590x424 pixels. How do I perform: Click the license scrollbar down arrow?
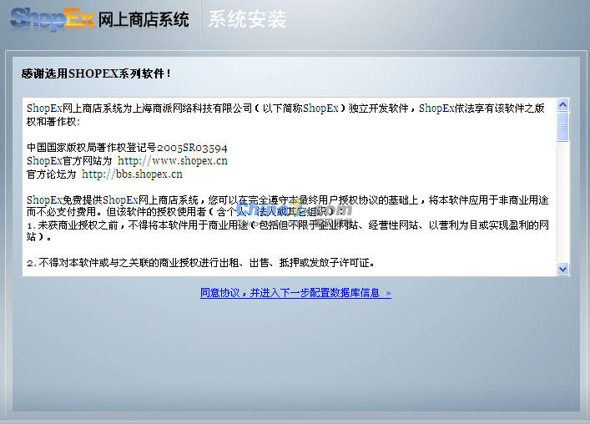(x=563, y=269)
